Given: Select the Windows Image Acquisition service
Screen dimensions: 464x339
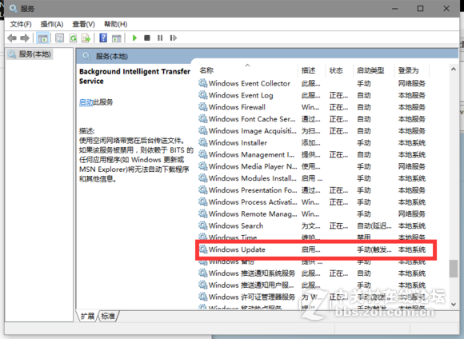Looking at the screenshot, I should coord(313,131).
